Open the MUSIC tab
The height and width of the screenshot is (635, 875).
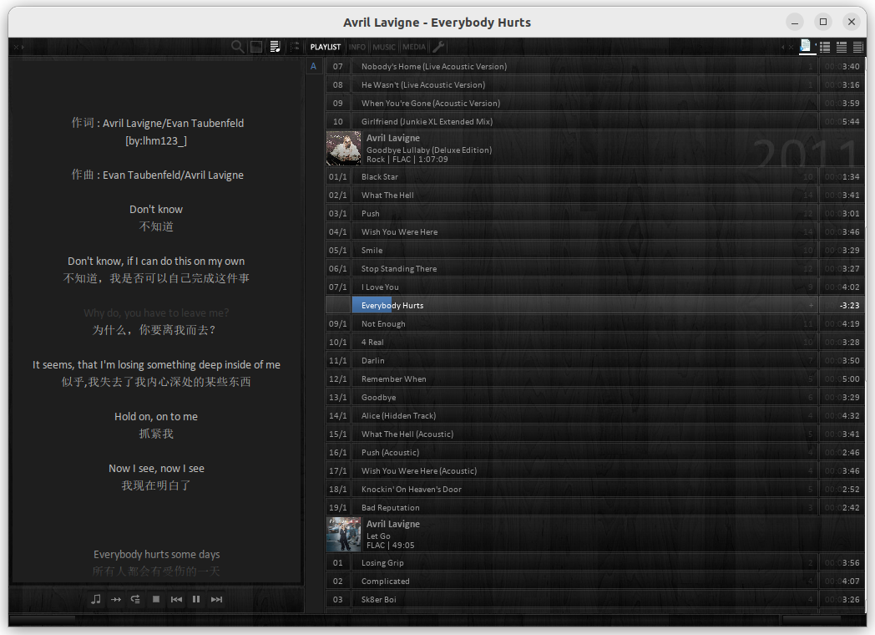(384, 47)
